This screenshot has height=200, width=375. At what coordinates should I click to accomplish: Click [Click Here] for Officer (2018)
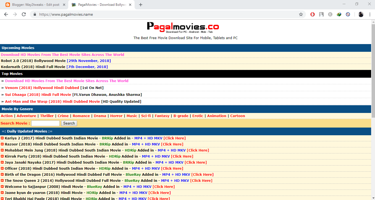pyautogui.click(x=172, y=168)
